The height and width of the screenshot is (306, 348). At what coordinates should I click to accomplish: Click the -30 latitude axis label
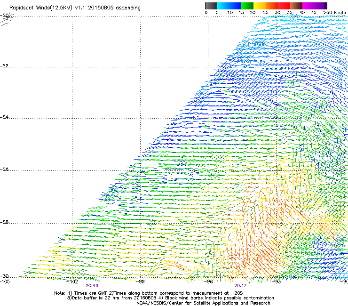coord(4,276)
